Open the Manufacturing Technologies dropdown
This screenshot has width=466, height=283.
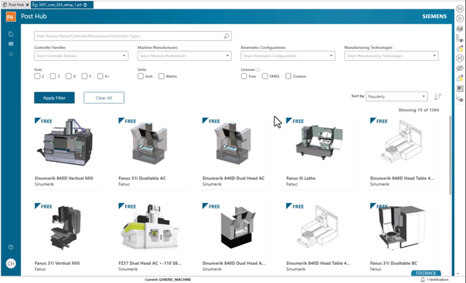[392, 56]
